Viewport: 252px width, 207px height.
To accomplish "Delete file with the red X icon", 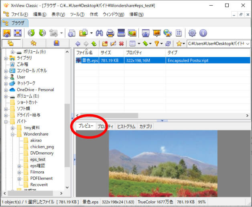I will coord(121,44).
